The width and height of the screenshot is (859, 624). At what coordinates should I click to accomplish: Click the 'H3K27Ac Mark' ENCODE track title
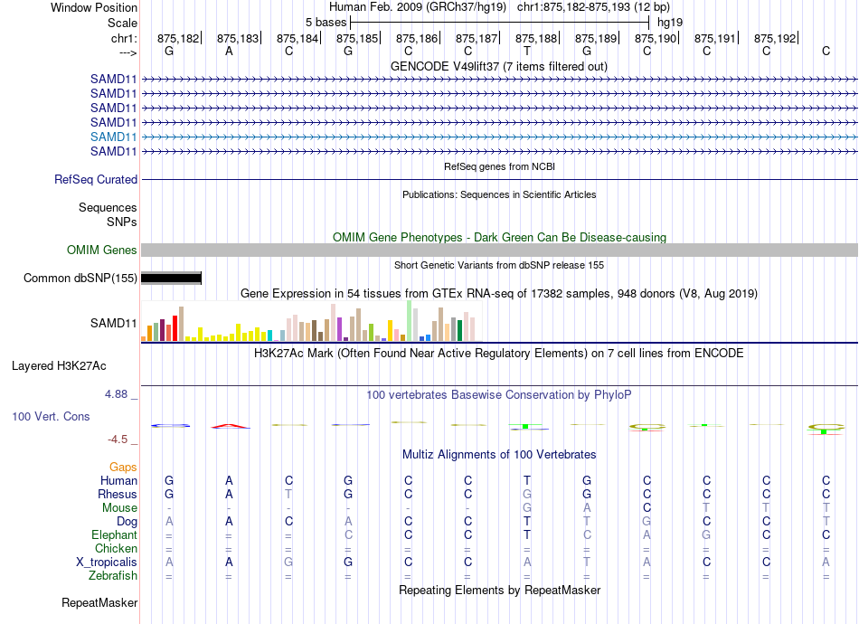(x=498, y=354)
